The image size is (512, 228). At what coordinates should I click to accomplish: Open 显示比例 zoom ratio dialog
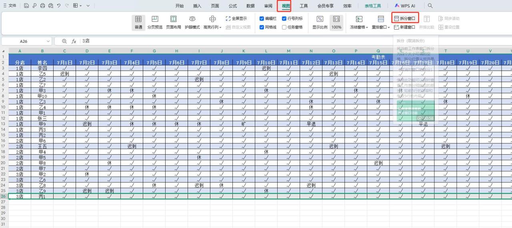320,23
